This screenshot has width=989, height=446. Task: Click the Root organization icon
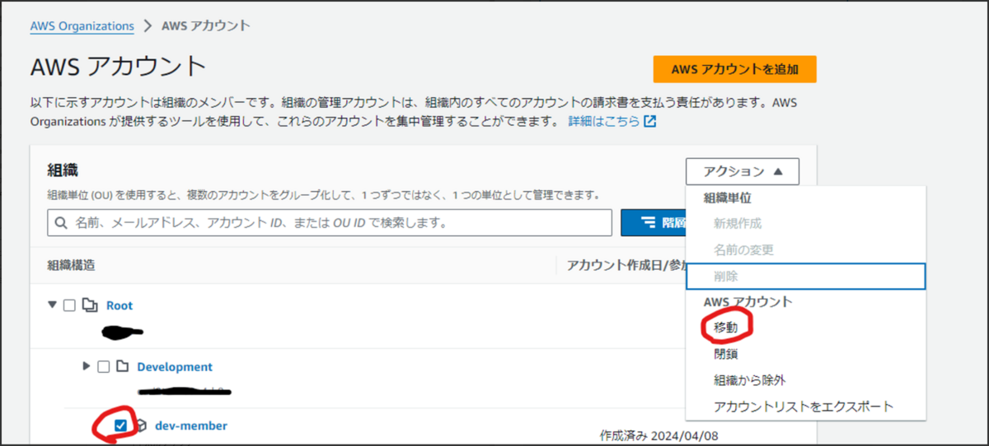(90, 305)
